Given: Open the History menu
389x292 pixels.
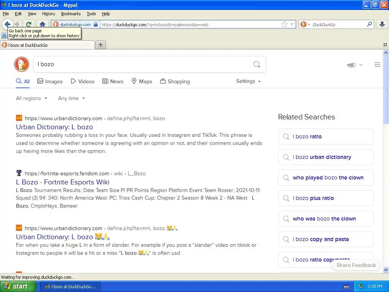Looking at the screenshot, I should pyautogui.click(x=48, y=14).
